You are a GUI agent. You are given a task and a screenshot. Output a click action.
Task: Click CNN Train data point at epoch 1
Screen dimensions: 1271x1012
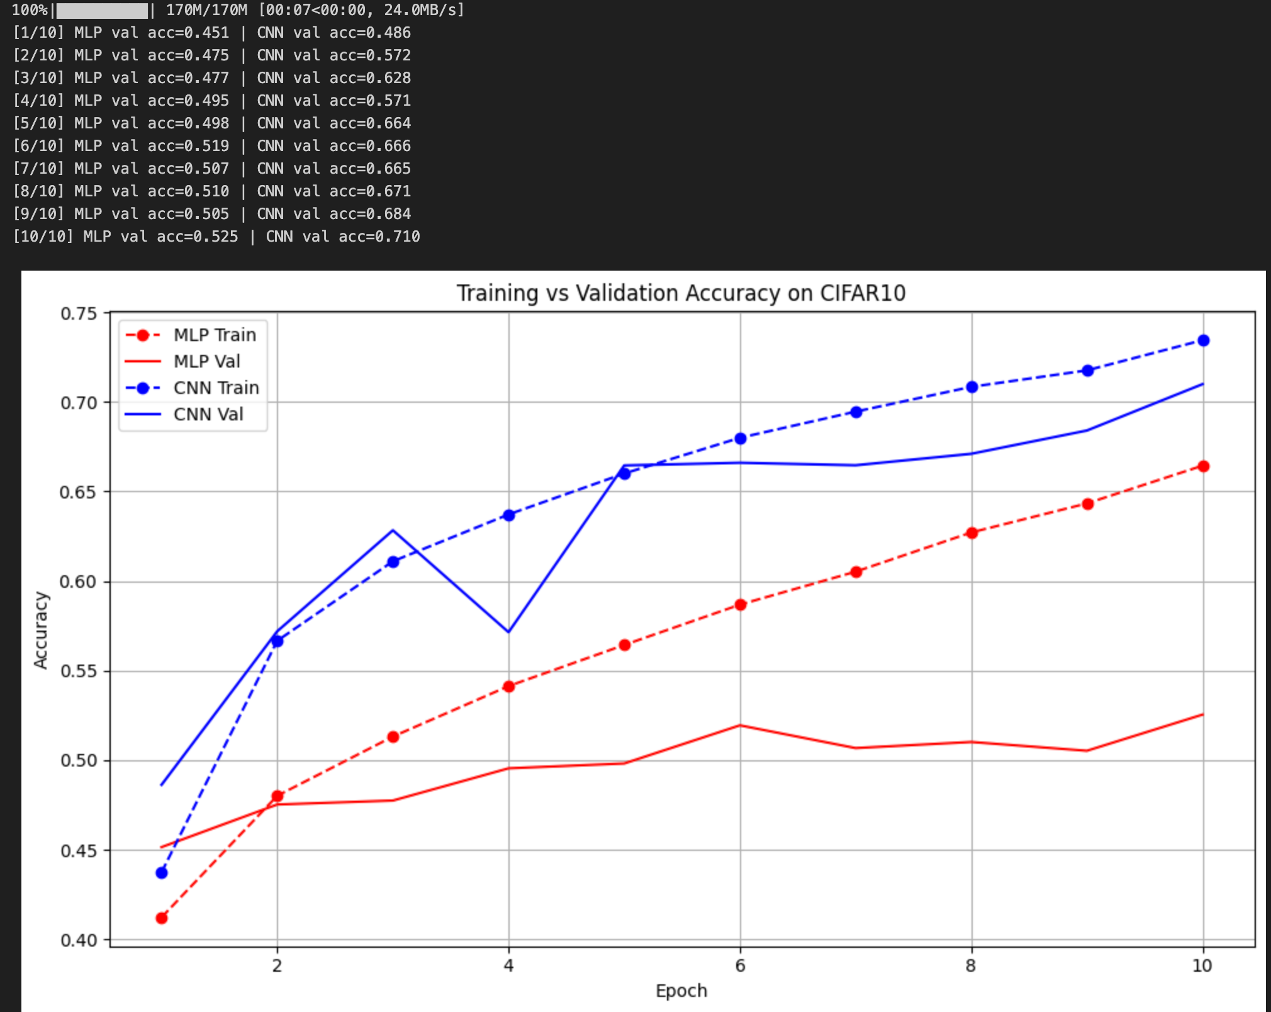pos(162,873)
